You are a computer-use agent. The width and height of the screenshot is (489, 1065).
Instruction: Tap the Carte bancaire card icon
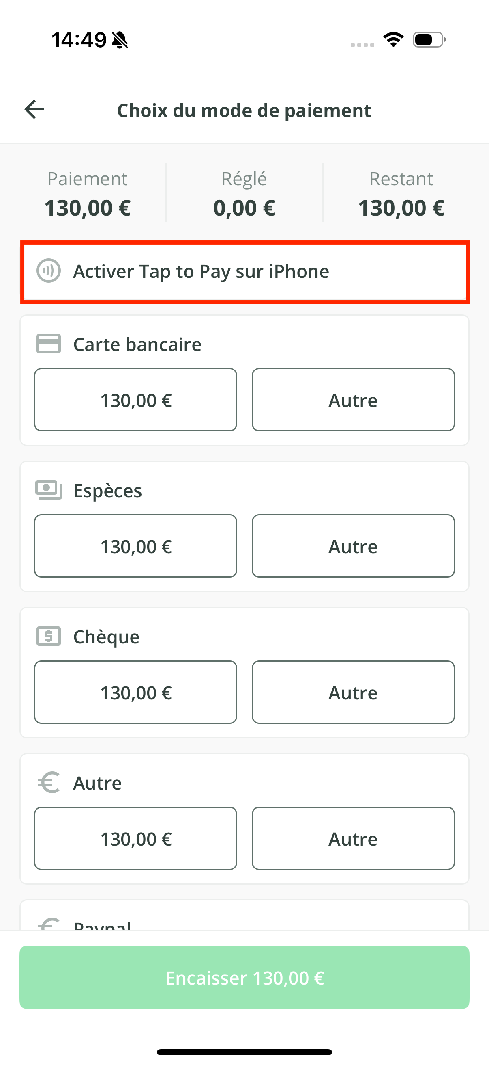(x=49, y=344)
